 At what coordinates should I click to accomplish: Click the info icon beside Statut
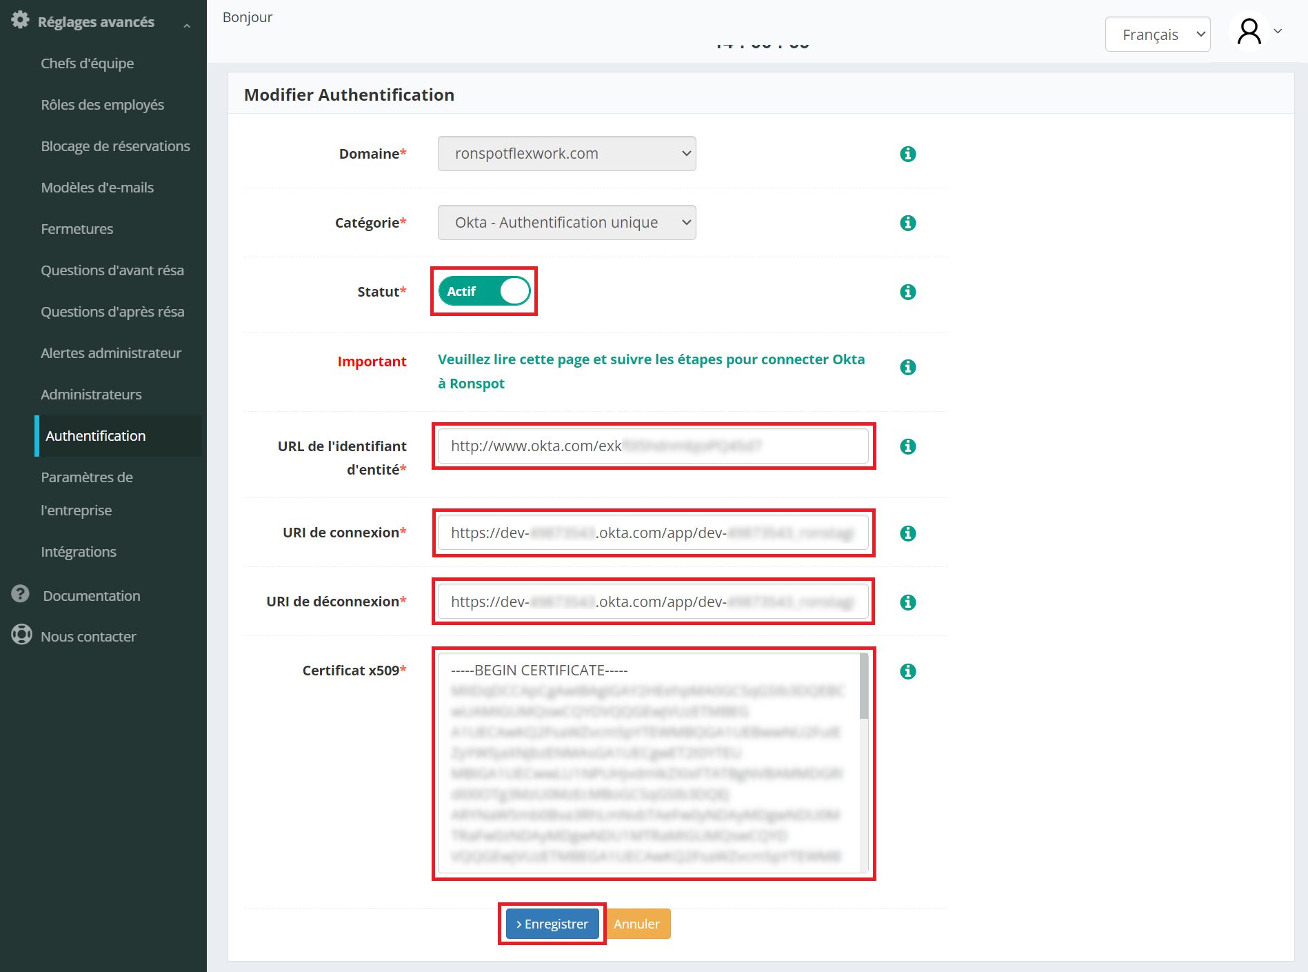coord(907,292)
